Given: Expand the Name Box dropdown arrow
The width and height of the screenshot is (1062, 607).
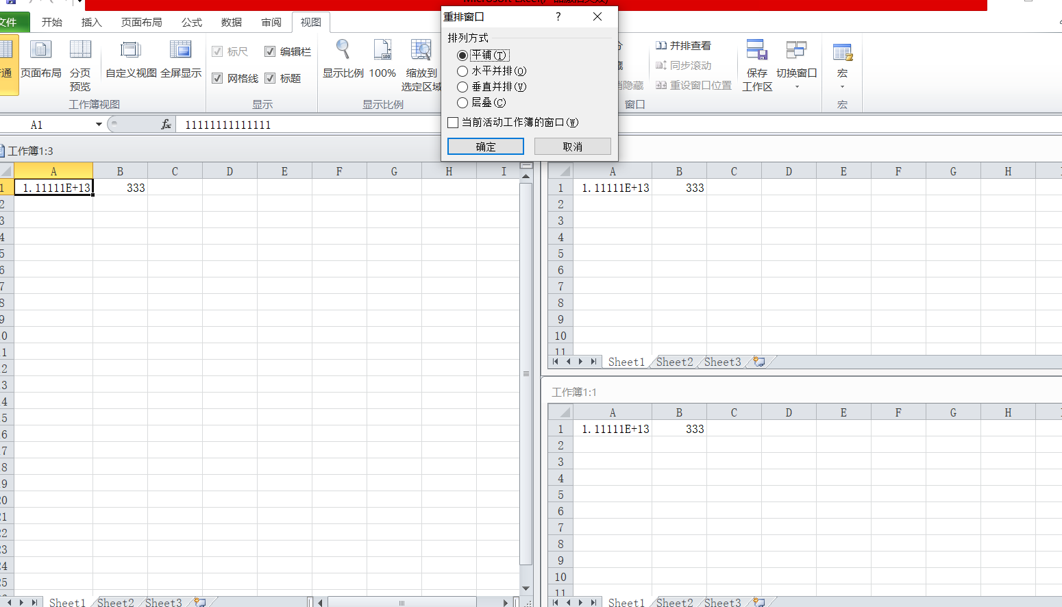Looking at the screenshot, I should click(x=99, y=125).
